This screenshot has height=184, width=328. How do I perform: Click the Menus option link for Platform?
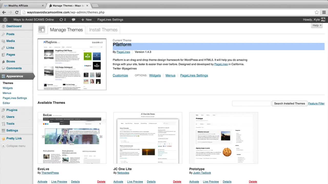pos(170,75)
